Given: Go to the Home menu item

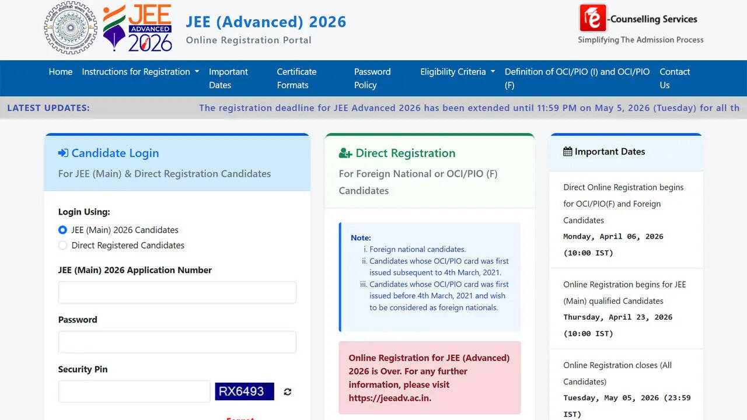Looking at the screenshot, I should 61,72.
